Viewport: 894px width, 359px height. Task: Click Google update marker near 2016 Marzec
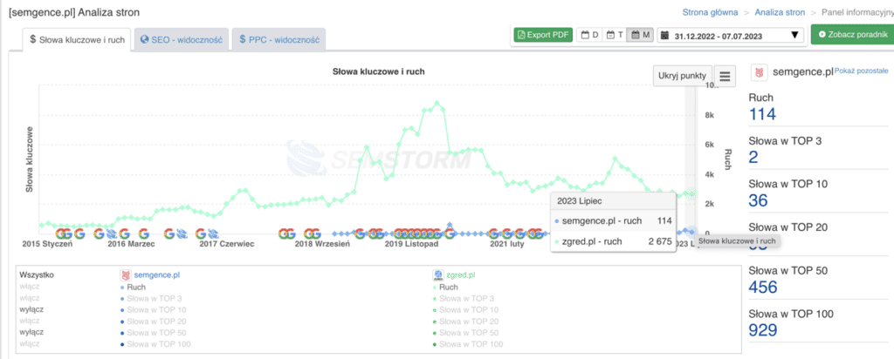[x=124, y=234]
